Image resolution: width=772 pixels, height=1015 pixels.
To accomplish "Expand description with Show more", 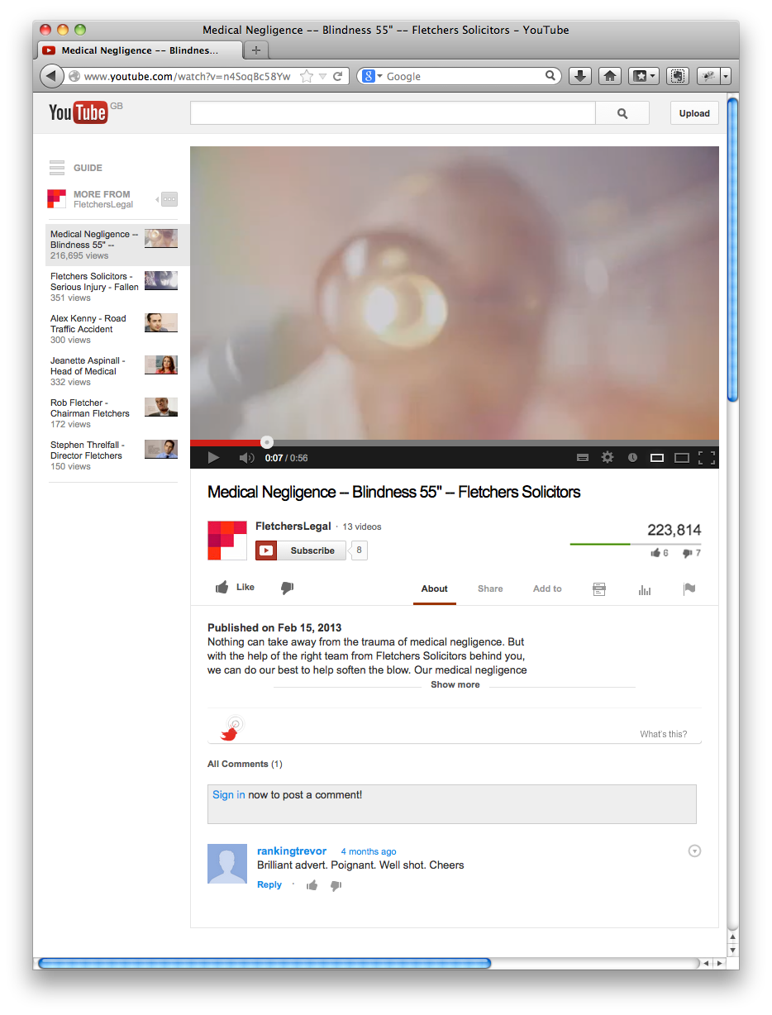I will pos(455,684).
